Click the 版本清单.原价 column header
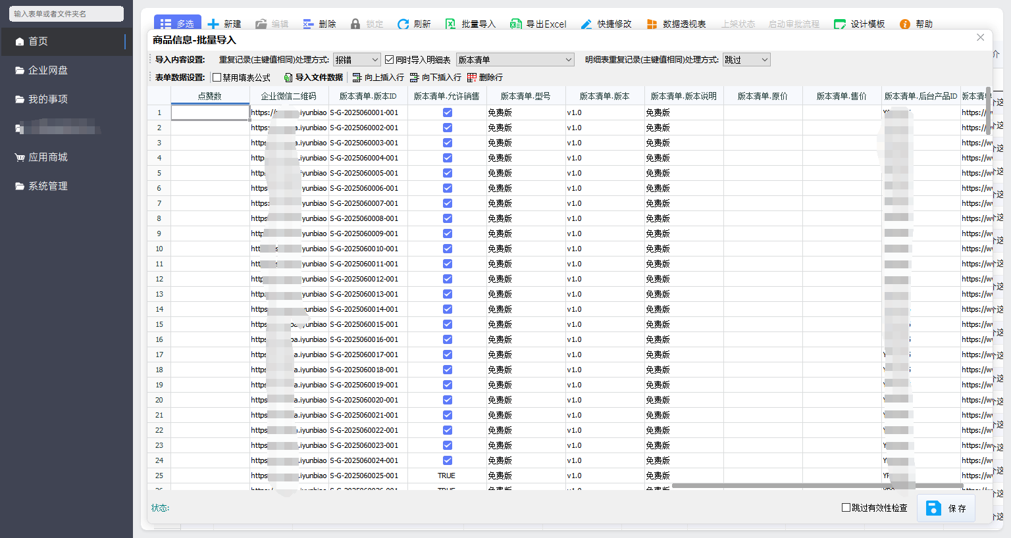The width and height of the screenshot is (1011, 538). (763, 96)
